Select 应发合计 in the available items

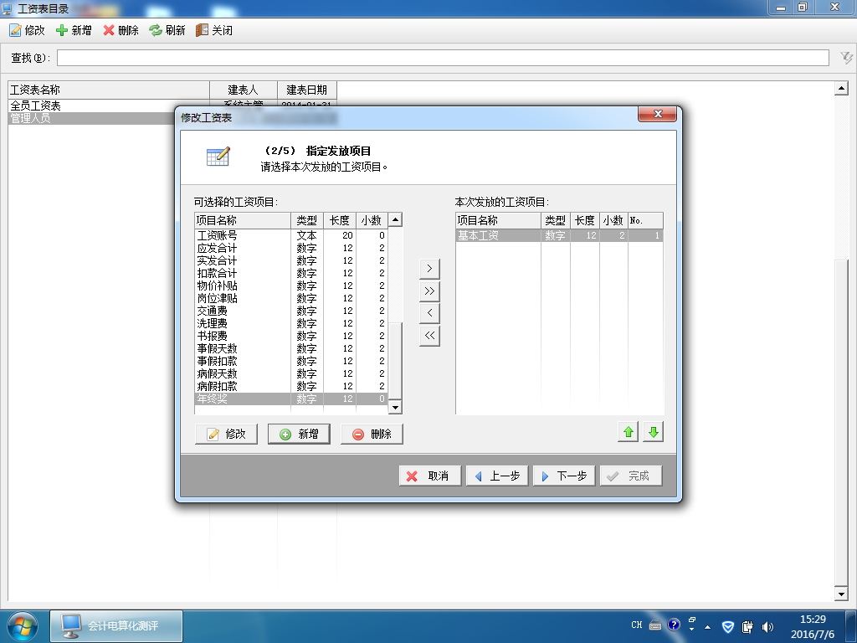click(x=291, y=248)
